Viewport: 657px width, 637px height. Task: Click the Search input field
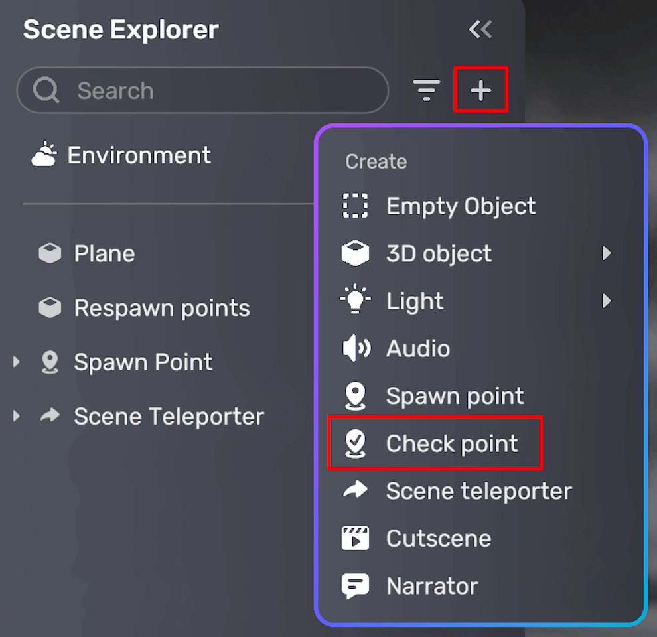coord(219,90)
